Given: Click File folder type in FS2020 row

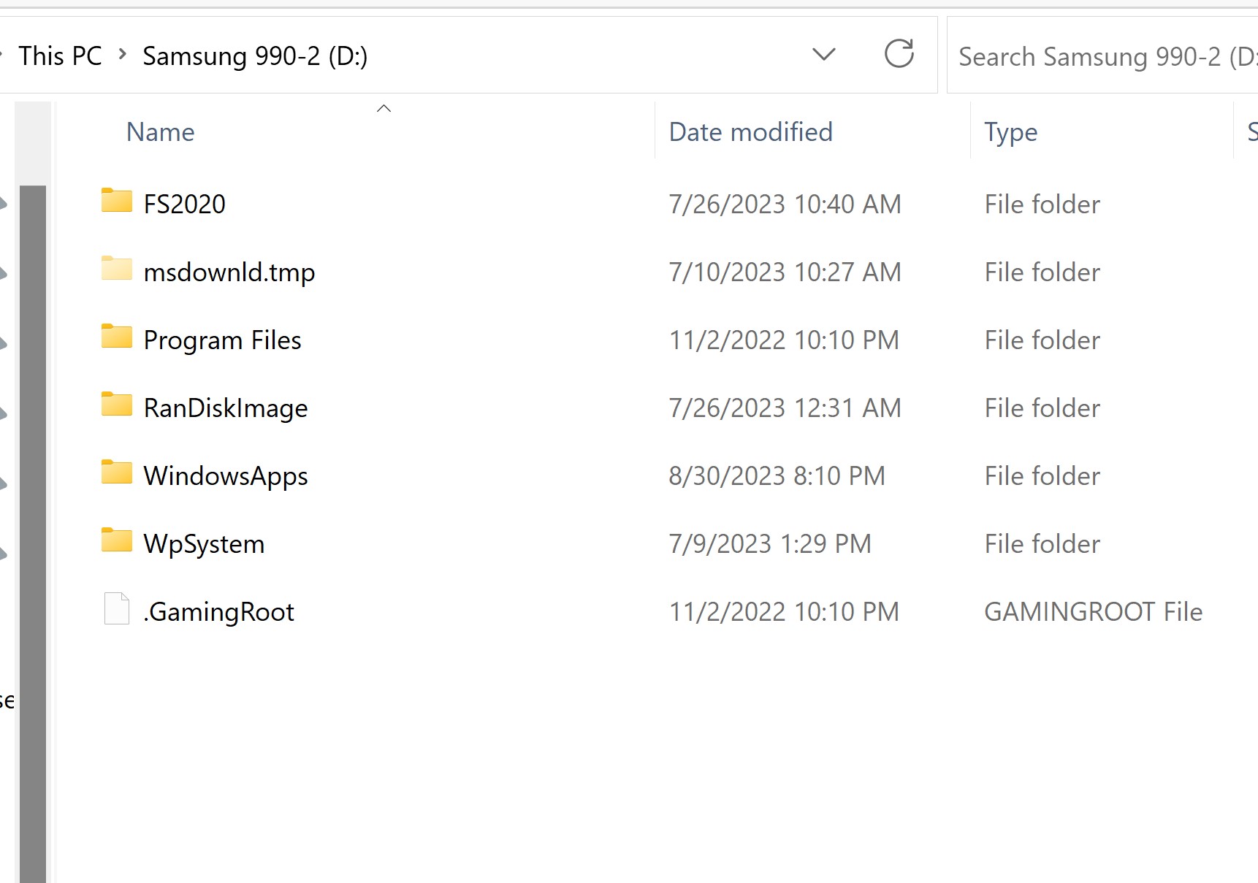Looking at the screenshot, I should coord(1042,204).
